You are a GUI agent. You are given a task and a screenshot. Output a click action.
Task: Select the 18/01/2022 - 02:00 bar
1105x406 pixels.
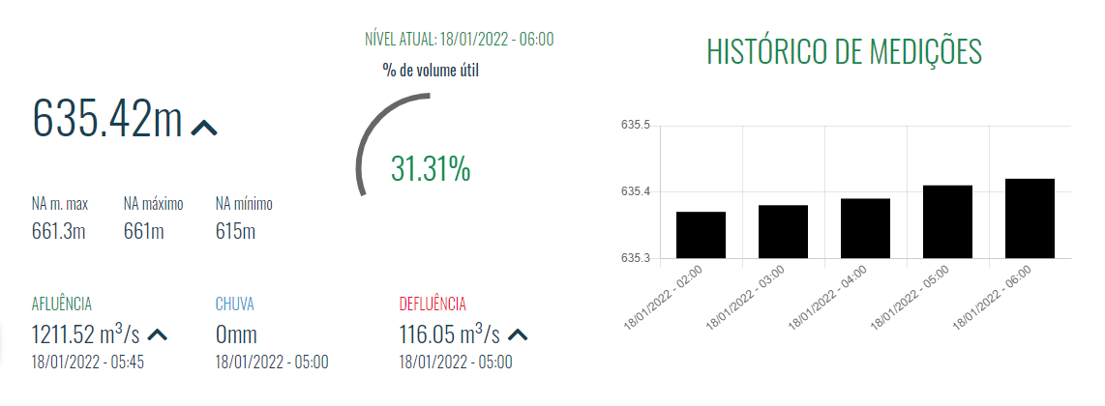coord(702,235)
